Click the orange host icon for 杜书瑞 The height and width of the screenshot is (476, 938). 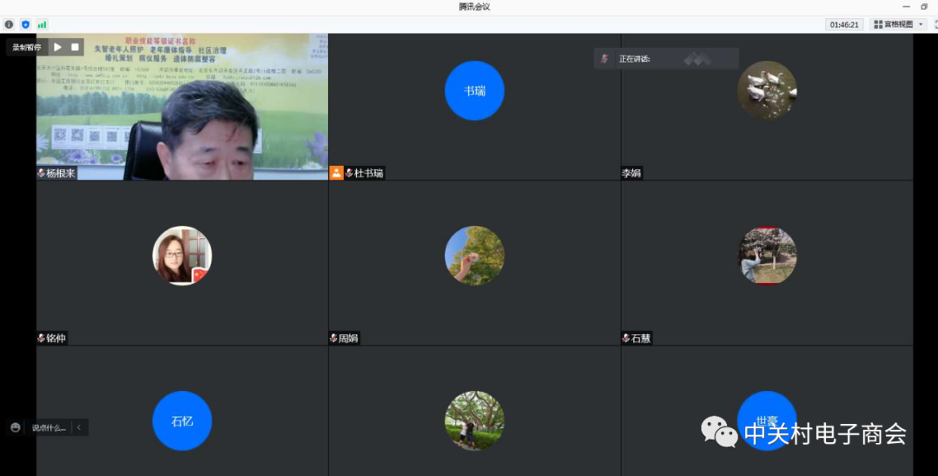click(336, 173)
